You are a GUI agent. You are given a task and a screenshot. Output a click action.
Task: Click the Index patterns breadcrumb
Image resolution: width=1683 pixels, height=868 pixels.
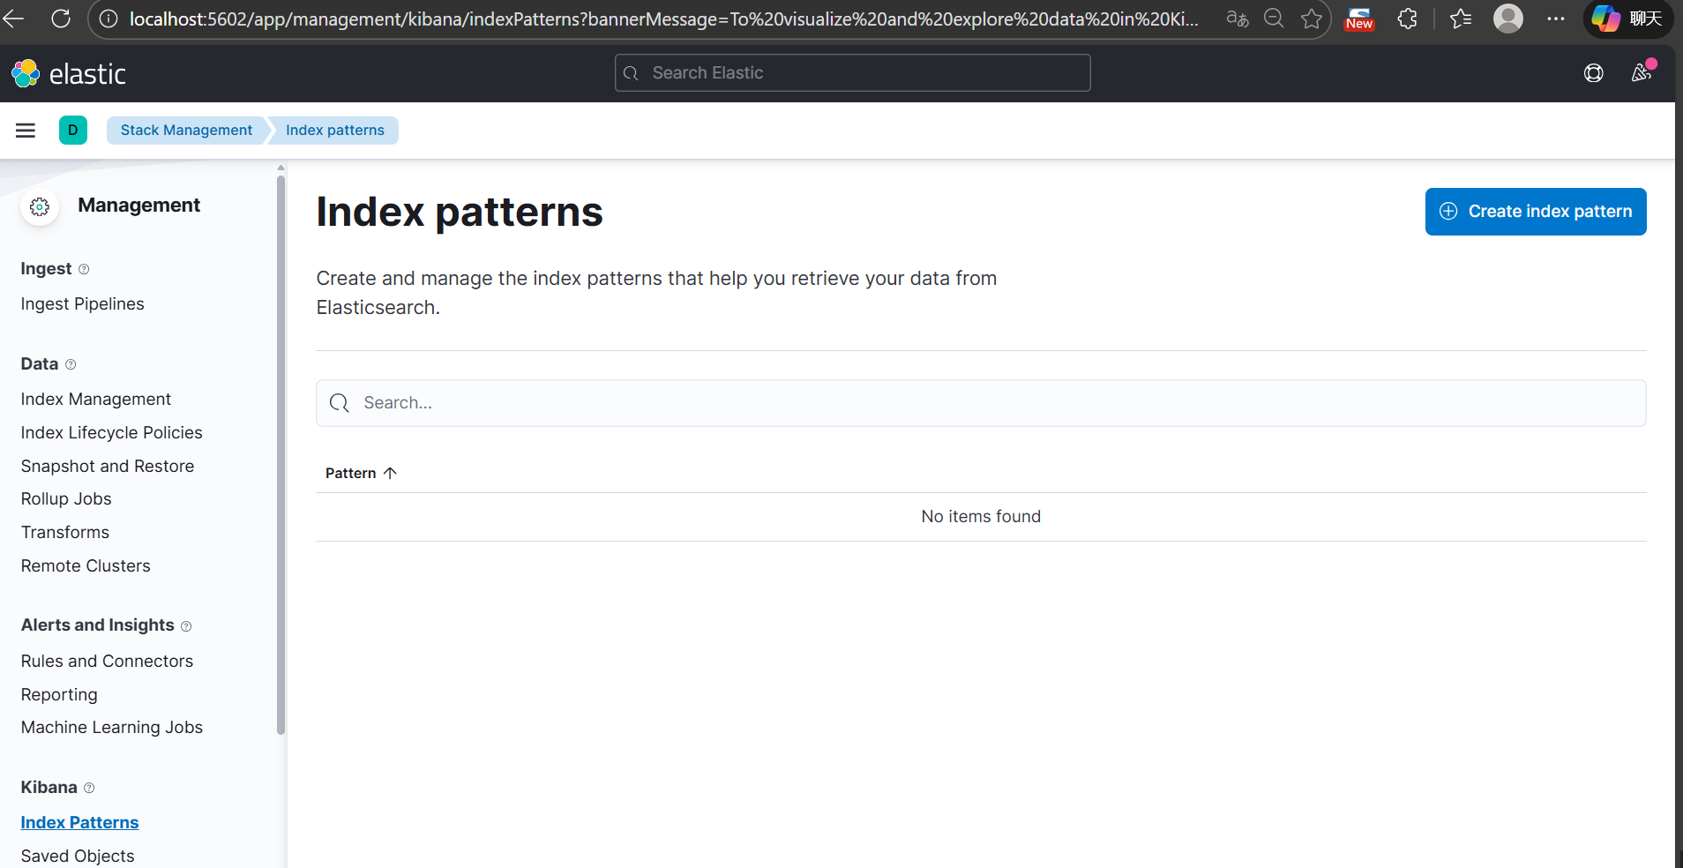click(x=334, y=131)
